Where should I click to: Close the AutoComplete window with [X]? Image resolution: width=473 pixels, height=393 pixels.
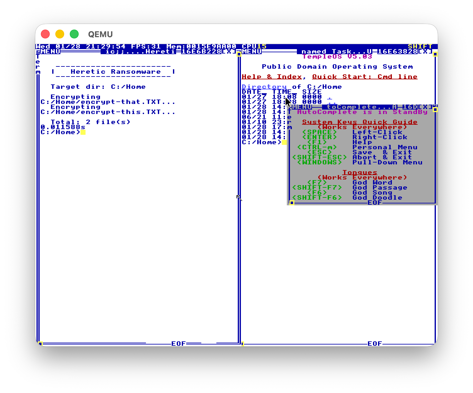tap(425, 107)
